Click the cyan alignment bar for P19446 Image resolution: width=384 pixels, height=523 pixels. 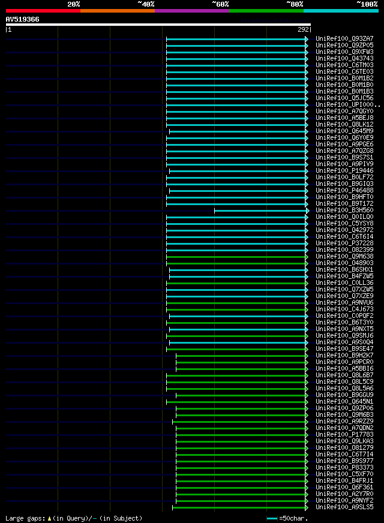pos(239,171)
